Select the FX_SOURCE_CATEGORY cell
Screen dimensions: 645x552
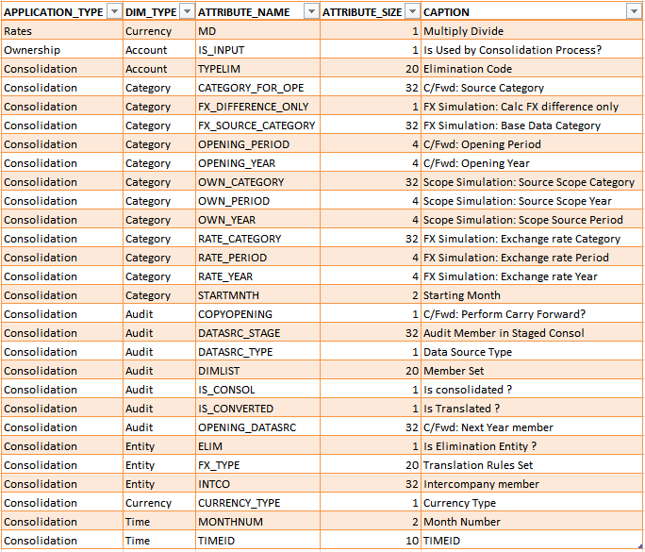point(256,125)
